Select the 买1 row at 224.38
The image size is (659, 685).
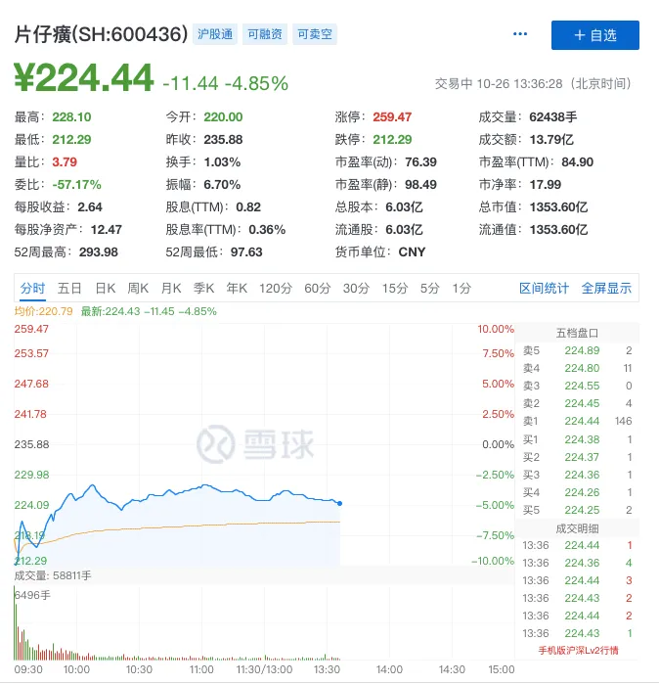tap(577, 439)
